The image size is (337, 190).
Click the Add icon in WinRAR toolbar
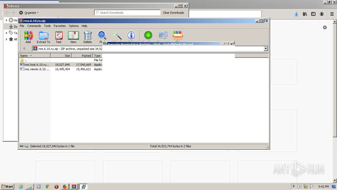[28, 37]
